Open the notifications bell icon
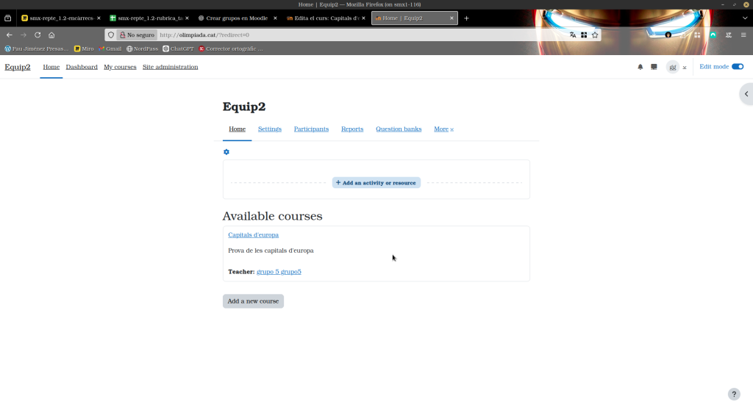This screenshot has width=753, height=413. (x=640, y=67)
